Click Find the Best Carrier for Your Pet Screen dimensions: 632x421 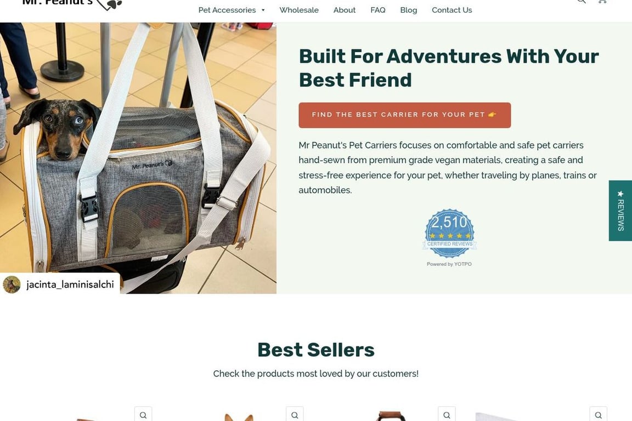tap(405, 115)
